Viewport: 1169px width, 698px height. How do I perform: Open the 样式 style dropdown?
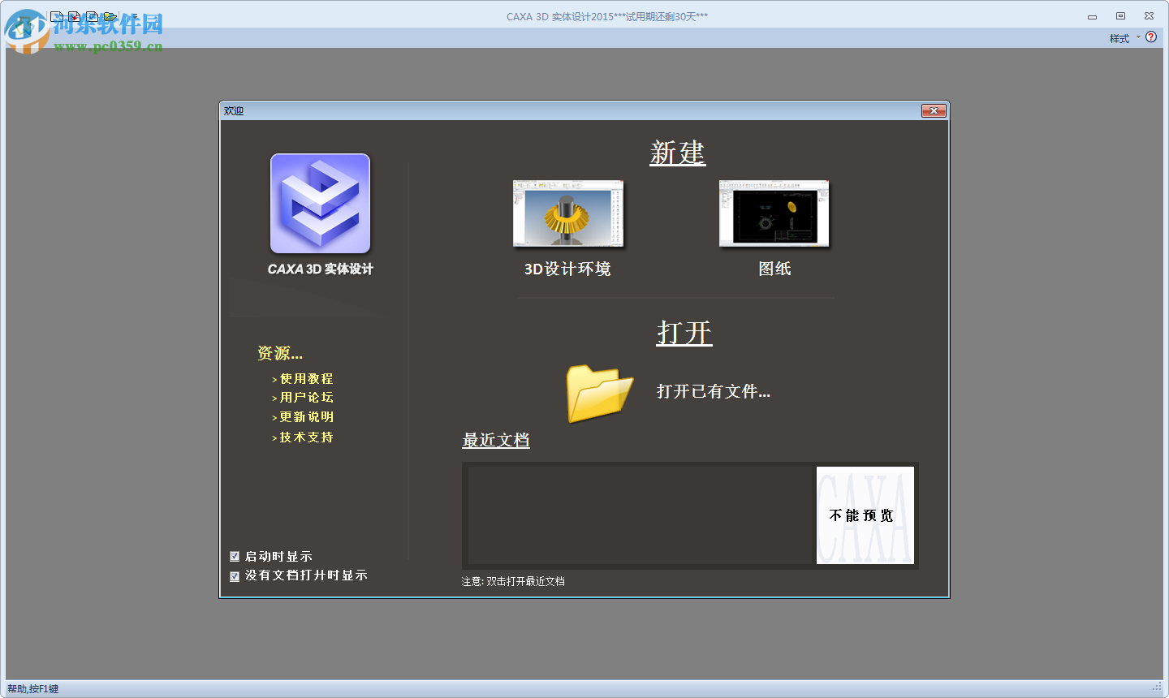point(1125,38)
